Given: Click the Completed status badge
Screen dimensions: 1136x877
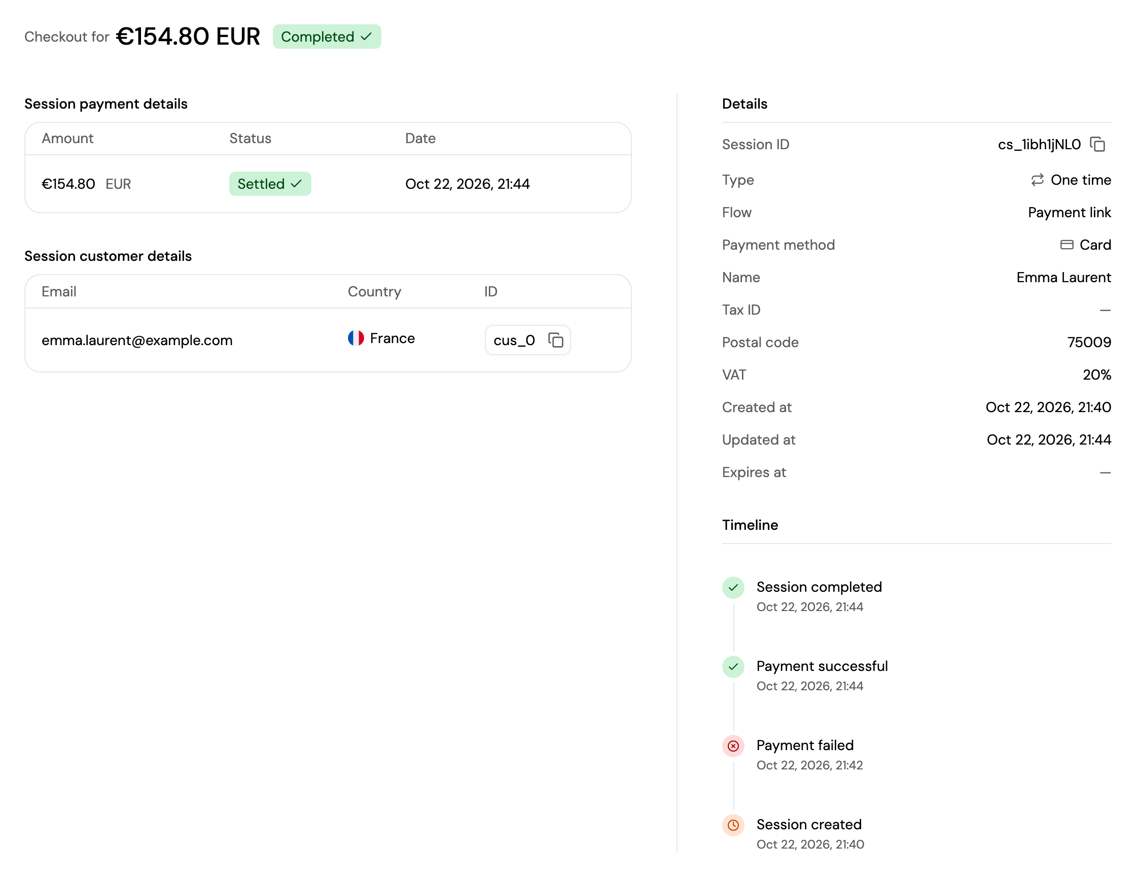Looking at the screenshot, I should (x=327, y=37).
